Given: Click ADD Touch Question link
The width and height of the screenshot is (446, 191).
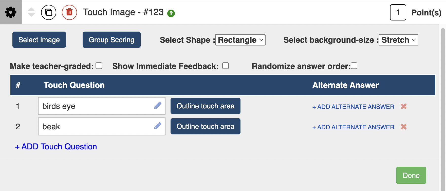Looking at the screenshot, I should pos(56,147).
